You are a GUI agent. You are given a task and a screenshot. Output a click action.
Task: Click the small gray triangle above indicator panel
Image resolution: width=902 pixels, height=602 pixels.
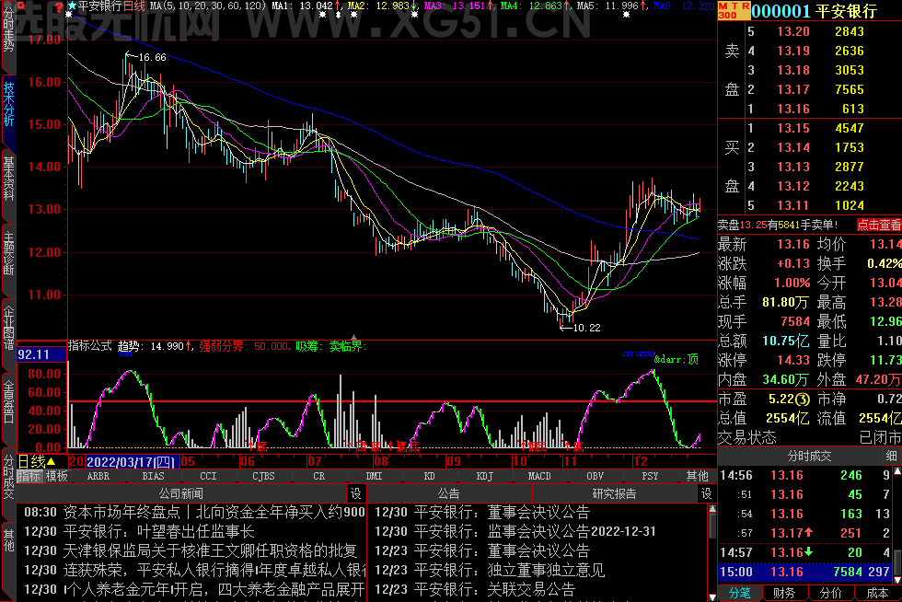(353, 337)
